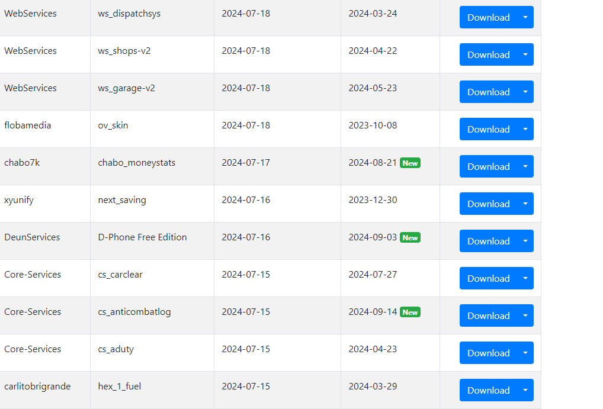This screenshot has width=603, height=409.
Task: Expand download options for chabo_moneystats
Action: point(525,166)
